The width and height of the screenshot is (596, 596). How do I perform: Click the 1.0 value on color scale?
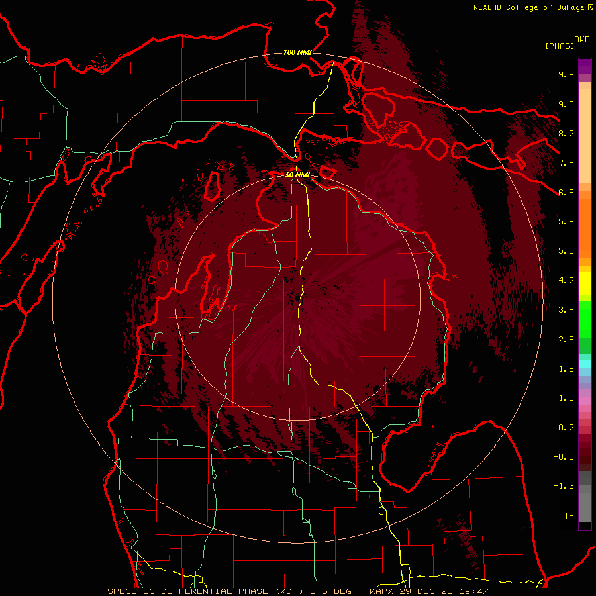566,398
